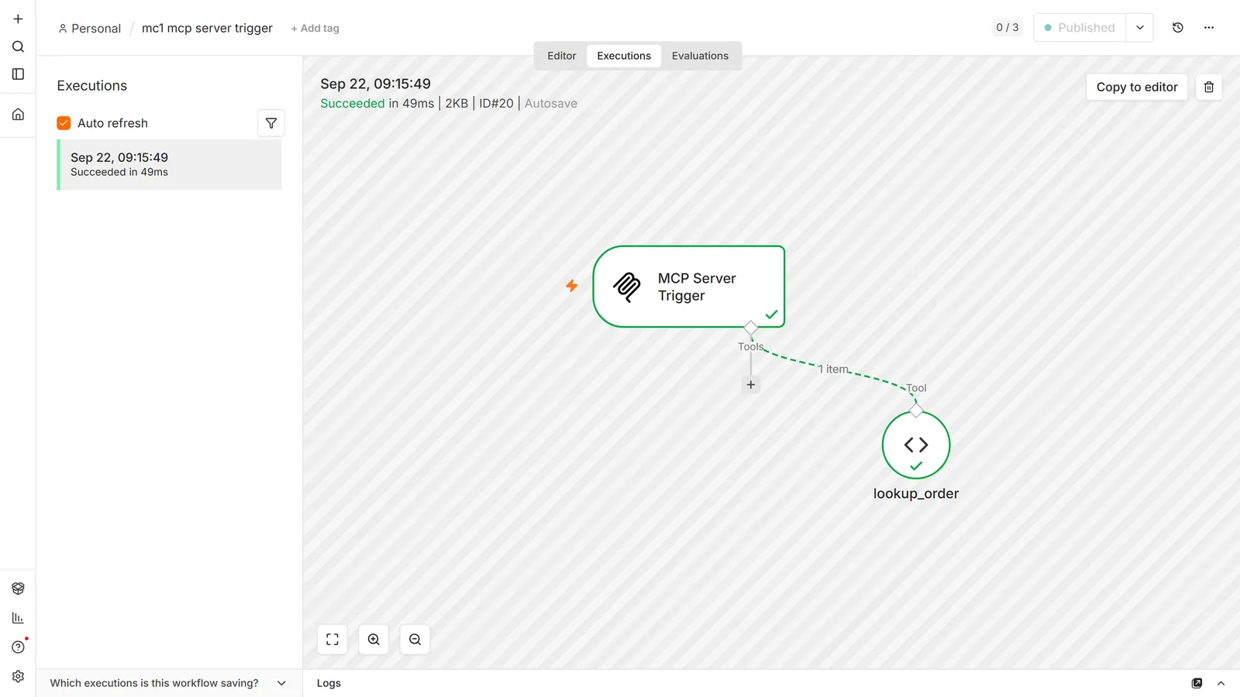Click the Published button
The height and width of the screenshot is (697, 1240).
pyautogui.click(x=1080, y=28)
